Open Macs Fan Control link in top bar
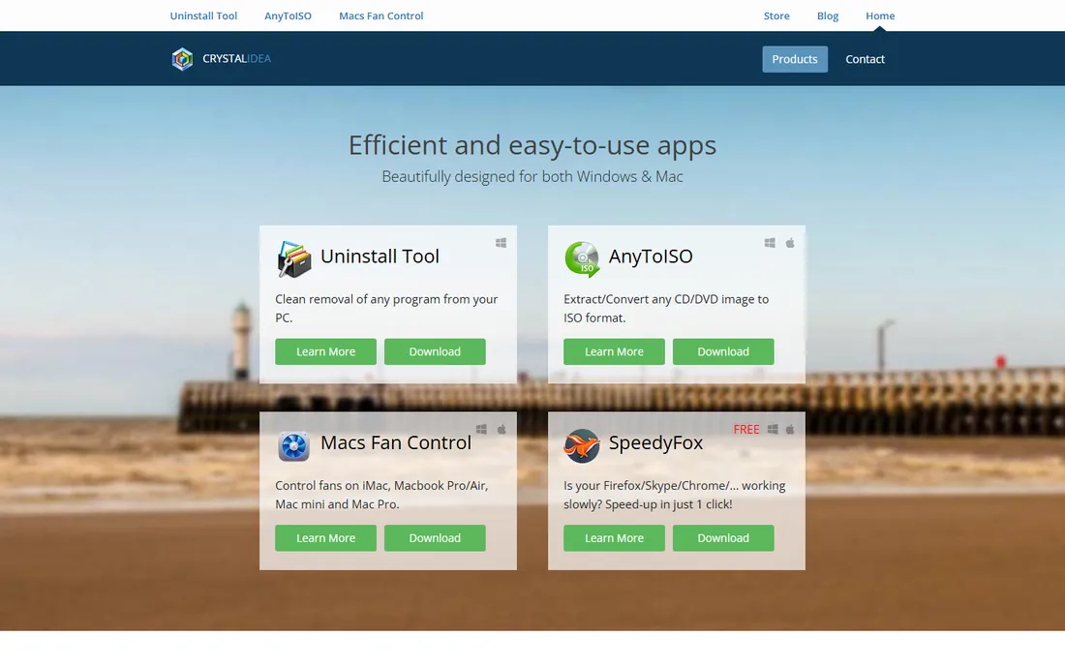The height and width of the screenshot is (666, 1065). point(381,15)
